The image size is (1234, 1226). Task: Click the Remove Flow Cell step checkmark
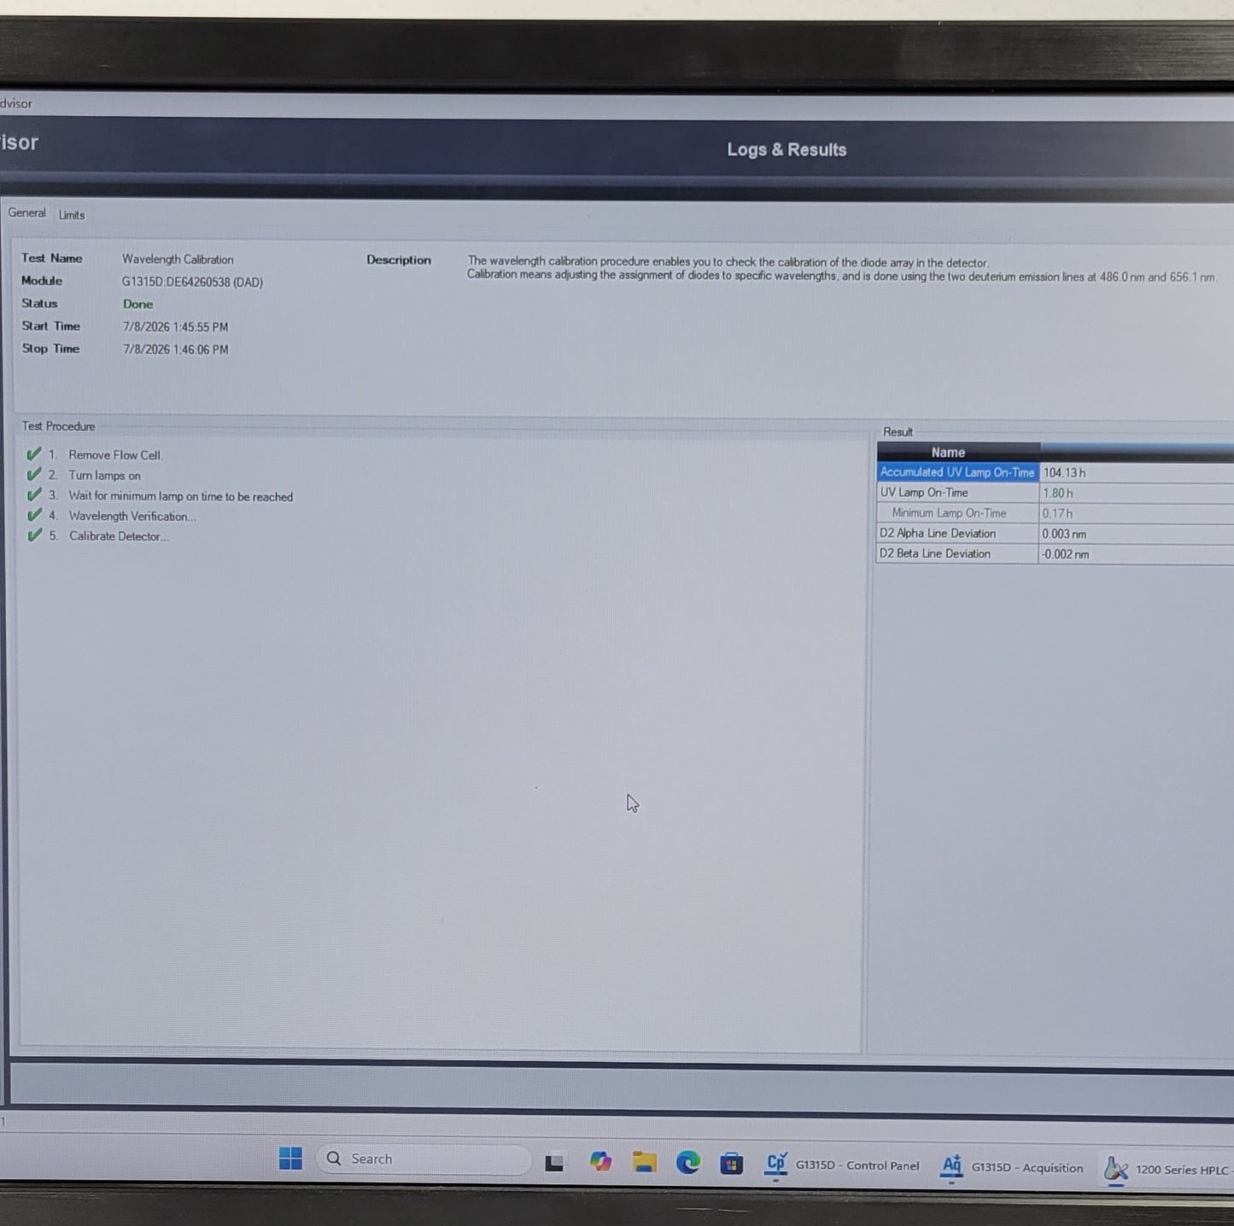34,454
